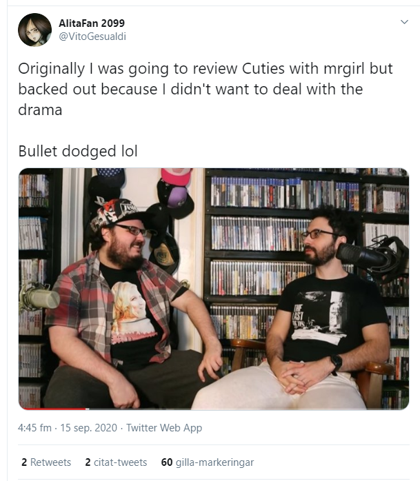Show the 2 citat-tweets list
Viewport: 420px width, 481px height.
coord(116,462)
